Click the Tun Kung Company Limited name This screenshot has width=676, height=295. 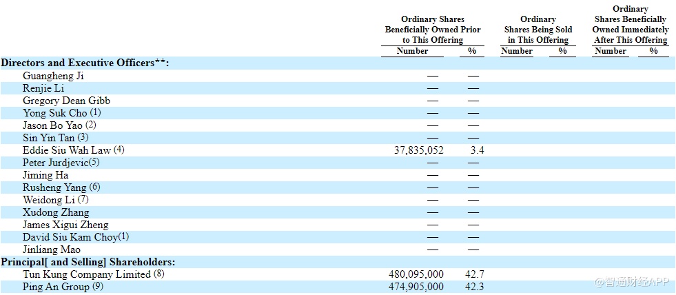(86, 274)
